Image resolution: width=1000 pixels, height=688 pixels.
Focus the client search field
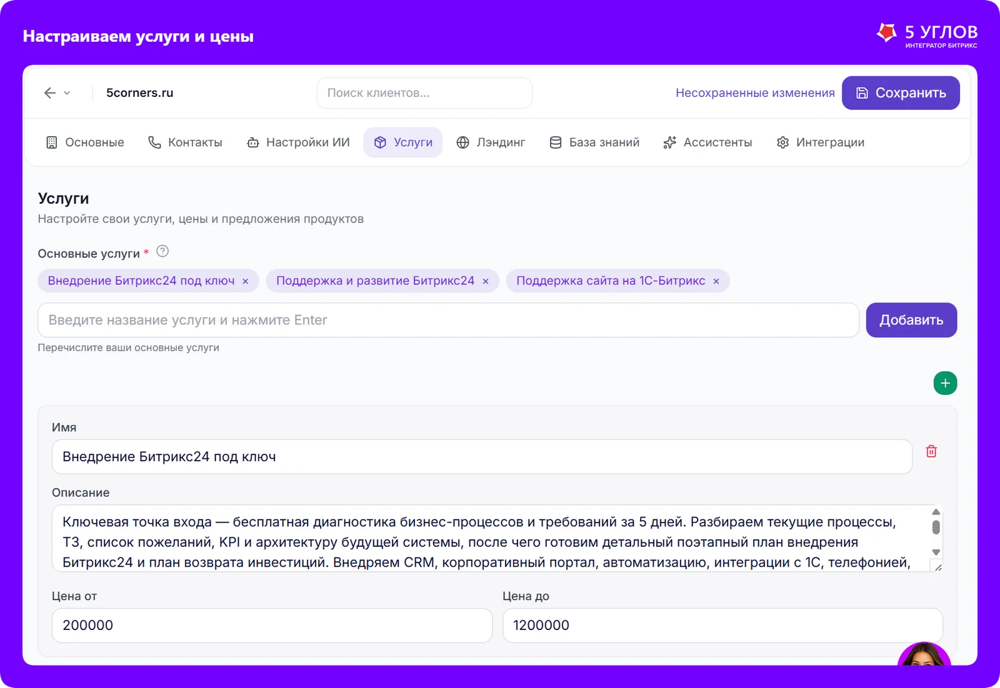tap(424, 93)
